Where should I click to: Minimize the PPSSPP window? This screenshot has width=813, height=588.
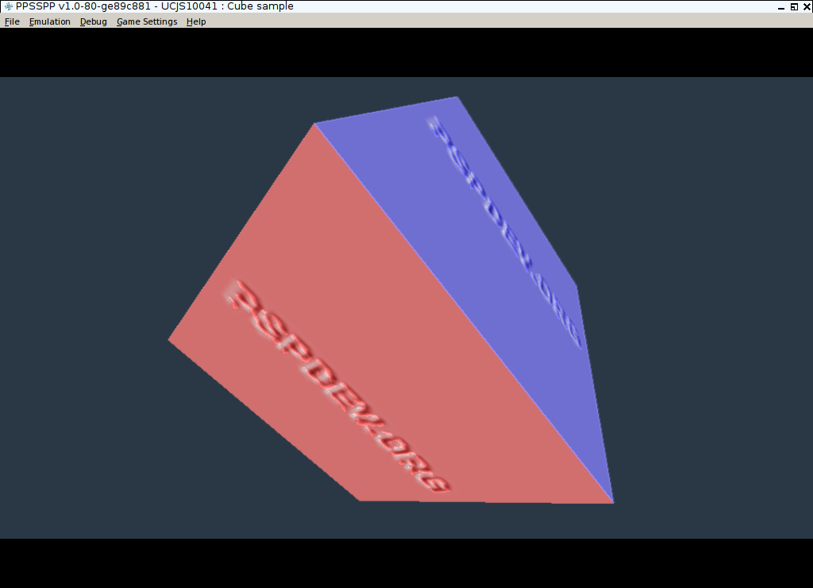[780, 6]
